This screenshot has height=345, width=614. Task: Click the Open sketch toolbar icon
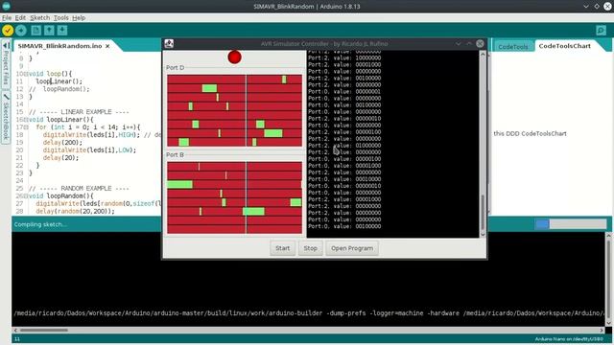(49, 31)
